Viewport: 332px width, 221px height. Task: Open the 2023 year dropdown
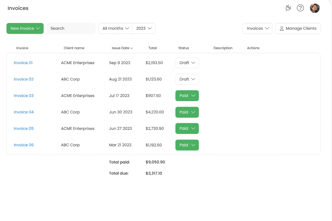(x=144, y=28)
